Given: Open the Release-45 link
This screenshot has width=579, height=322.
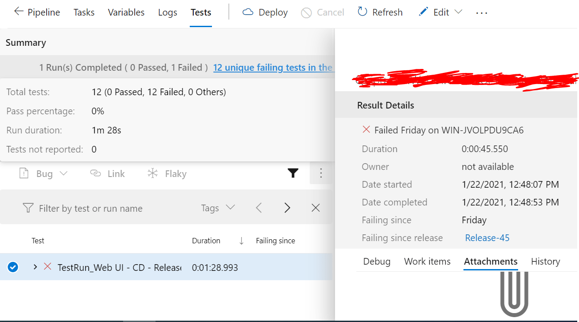Looking at the screenshot, I should pyautogui.click(x=487, y=237).
